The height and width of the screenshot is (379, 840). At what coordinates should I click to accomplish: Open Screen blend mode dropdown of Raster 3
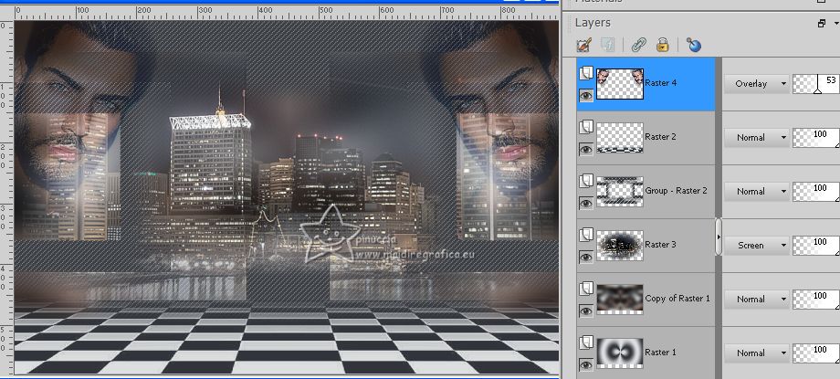pos(756,246)
